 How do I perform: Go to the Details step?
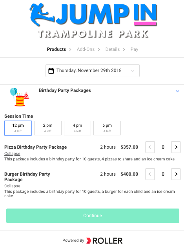[113, 49]
